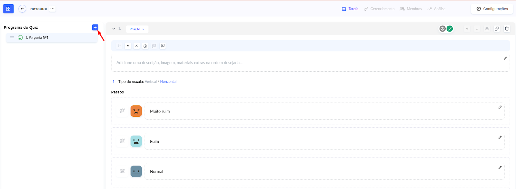Screen dimensions: 516x189
Task: Click the orange angry face for Muito ruim
Action: 136,111
